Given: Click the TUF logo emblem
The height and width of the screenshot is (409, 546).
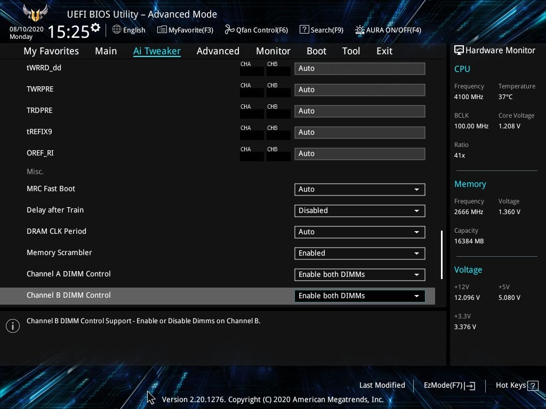Looking at the screenshot, I should coord(35,13).
